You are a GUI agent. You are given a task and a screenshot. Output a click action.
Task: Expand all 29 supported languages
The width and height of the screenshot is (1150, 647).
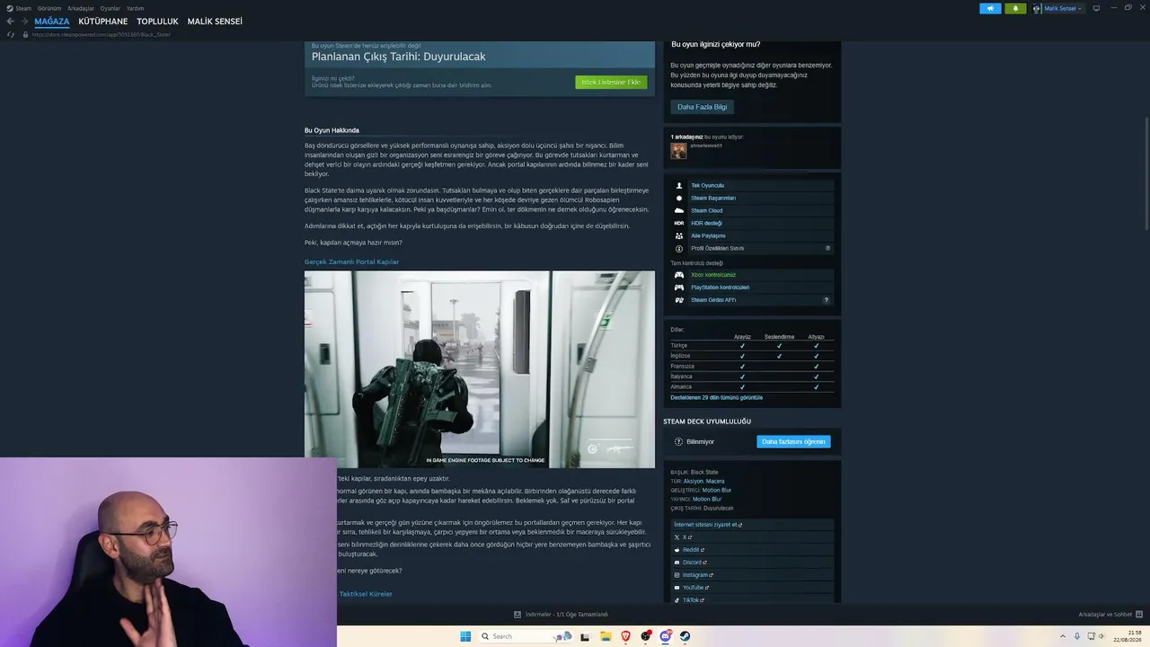coord(716,397)
